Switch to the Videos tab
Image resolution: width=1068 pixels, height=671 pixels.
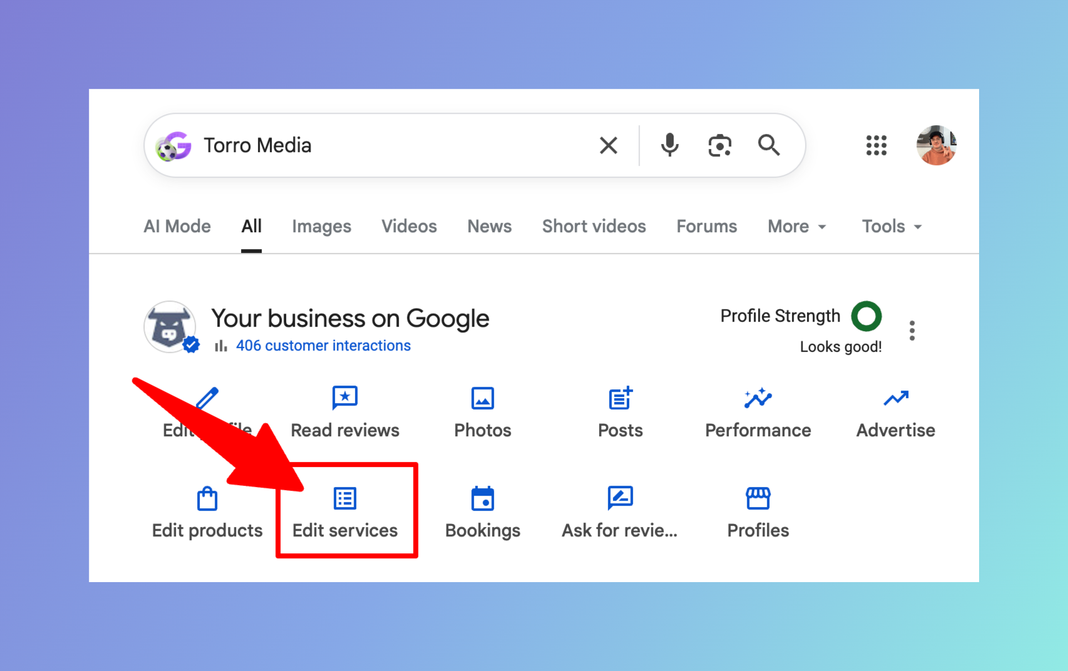(409, 226)
